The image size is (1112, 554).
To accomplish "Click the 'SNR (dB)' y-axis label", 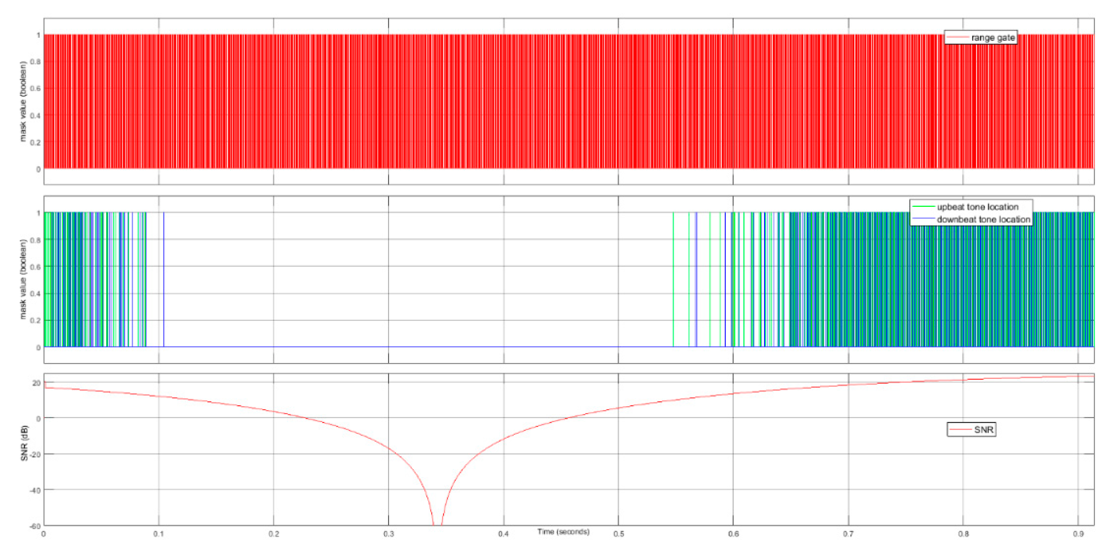I will click(x=24, y=443).
